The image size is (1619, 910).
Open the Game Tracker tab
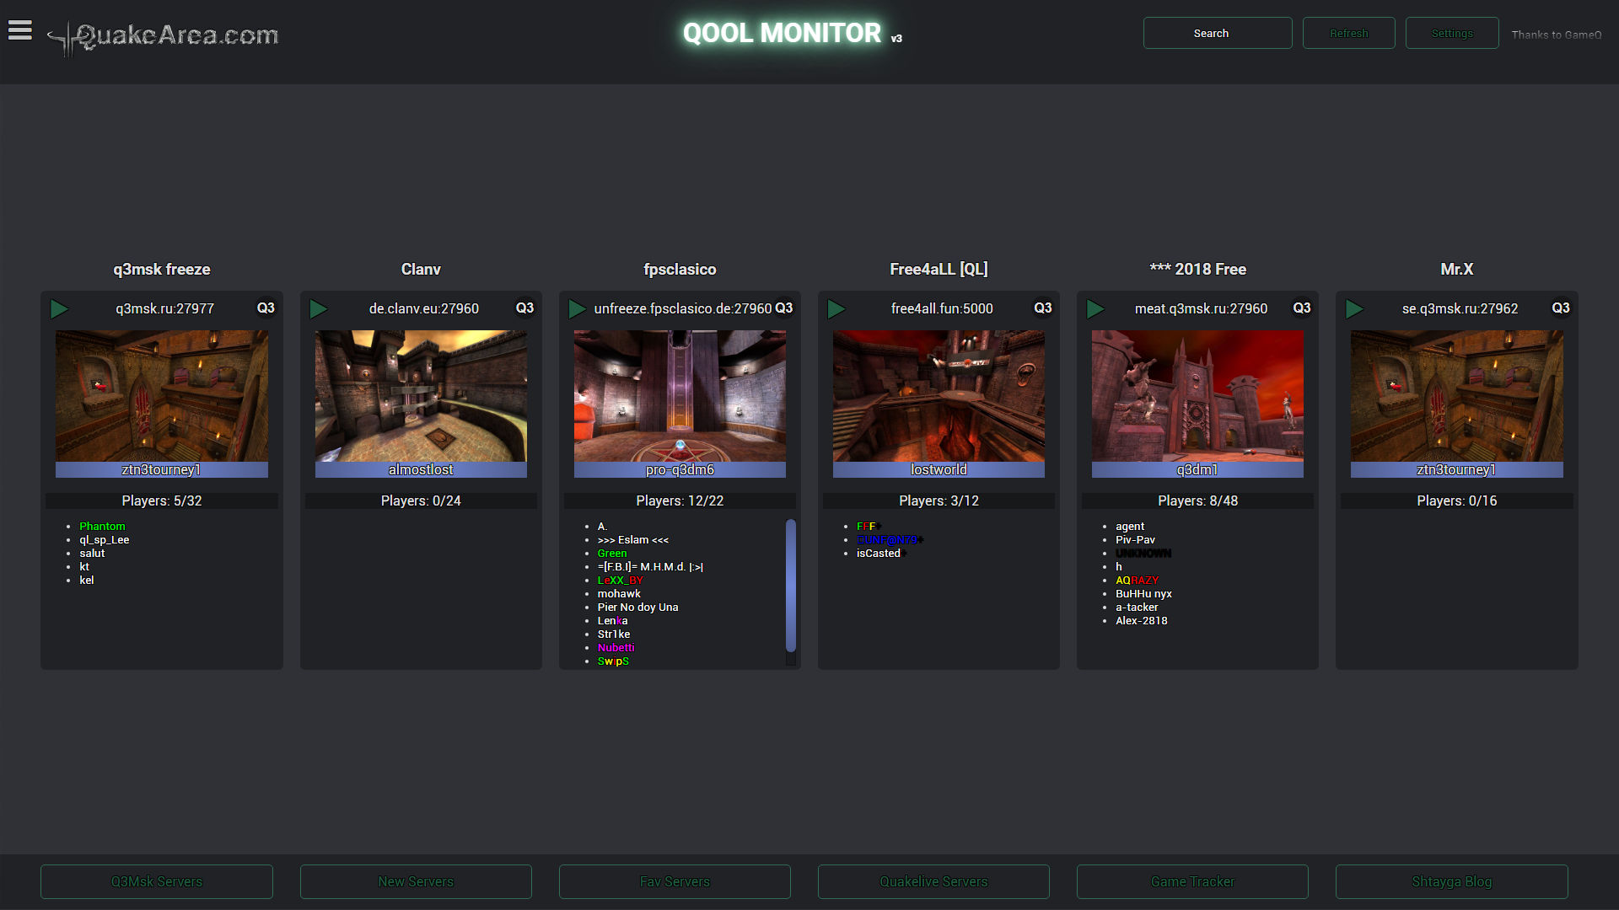[x=1192, y=881]
